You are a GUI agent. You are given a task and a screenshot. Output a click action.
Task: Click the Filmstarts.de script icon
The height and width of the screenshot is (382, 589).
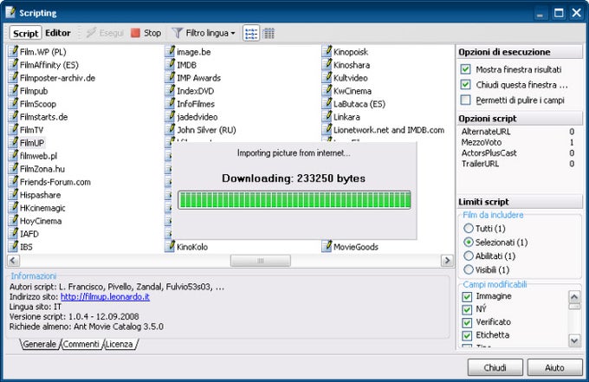click(13, 116)
